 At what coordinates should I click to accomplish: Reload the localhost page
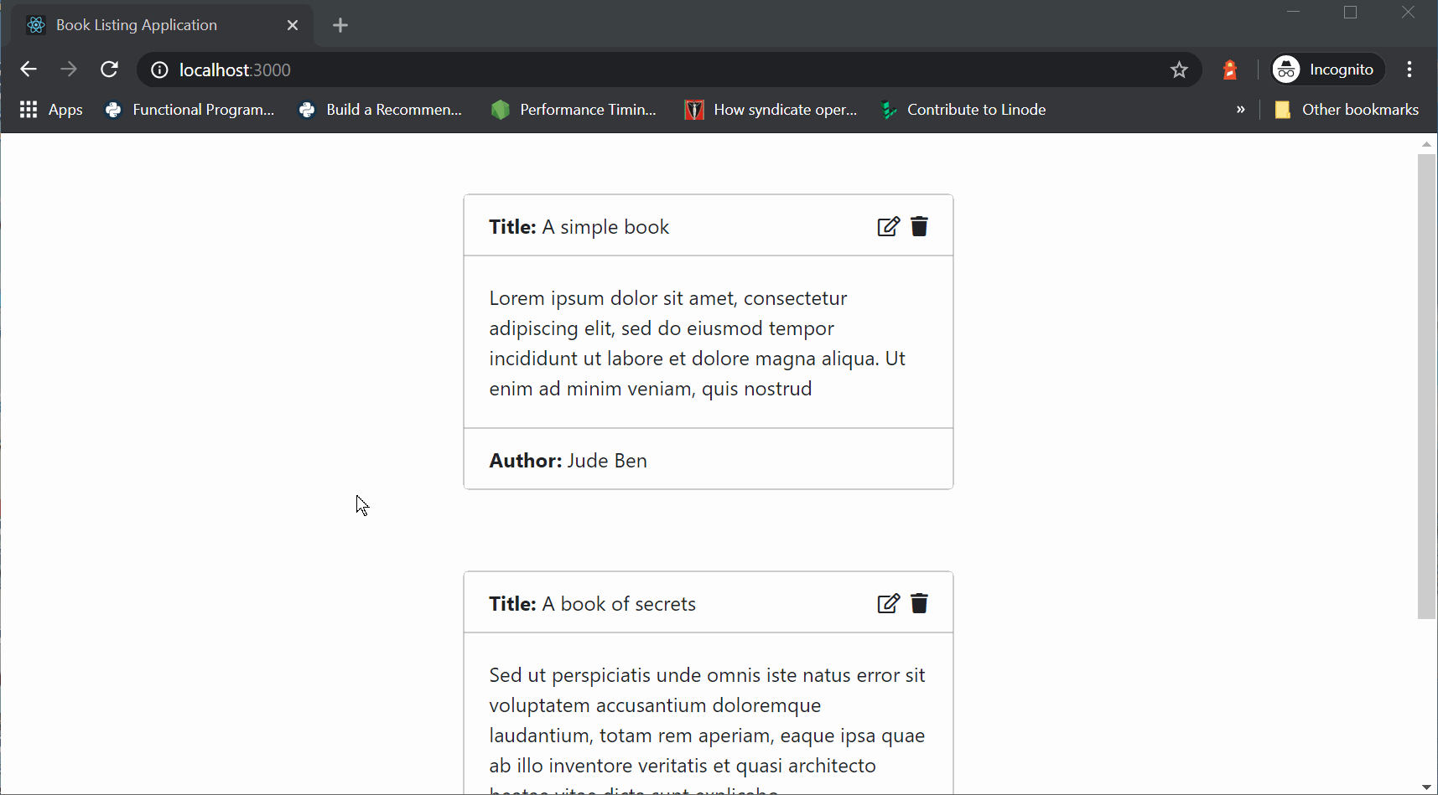(x=109, y=70)
